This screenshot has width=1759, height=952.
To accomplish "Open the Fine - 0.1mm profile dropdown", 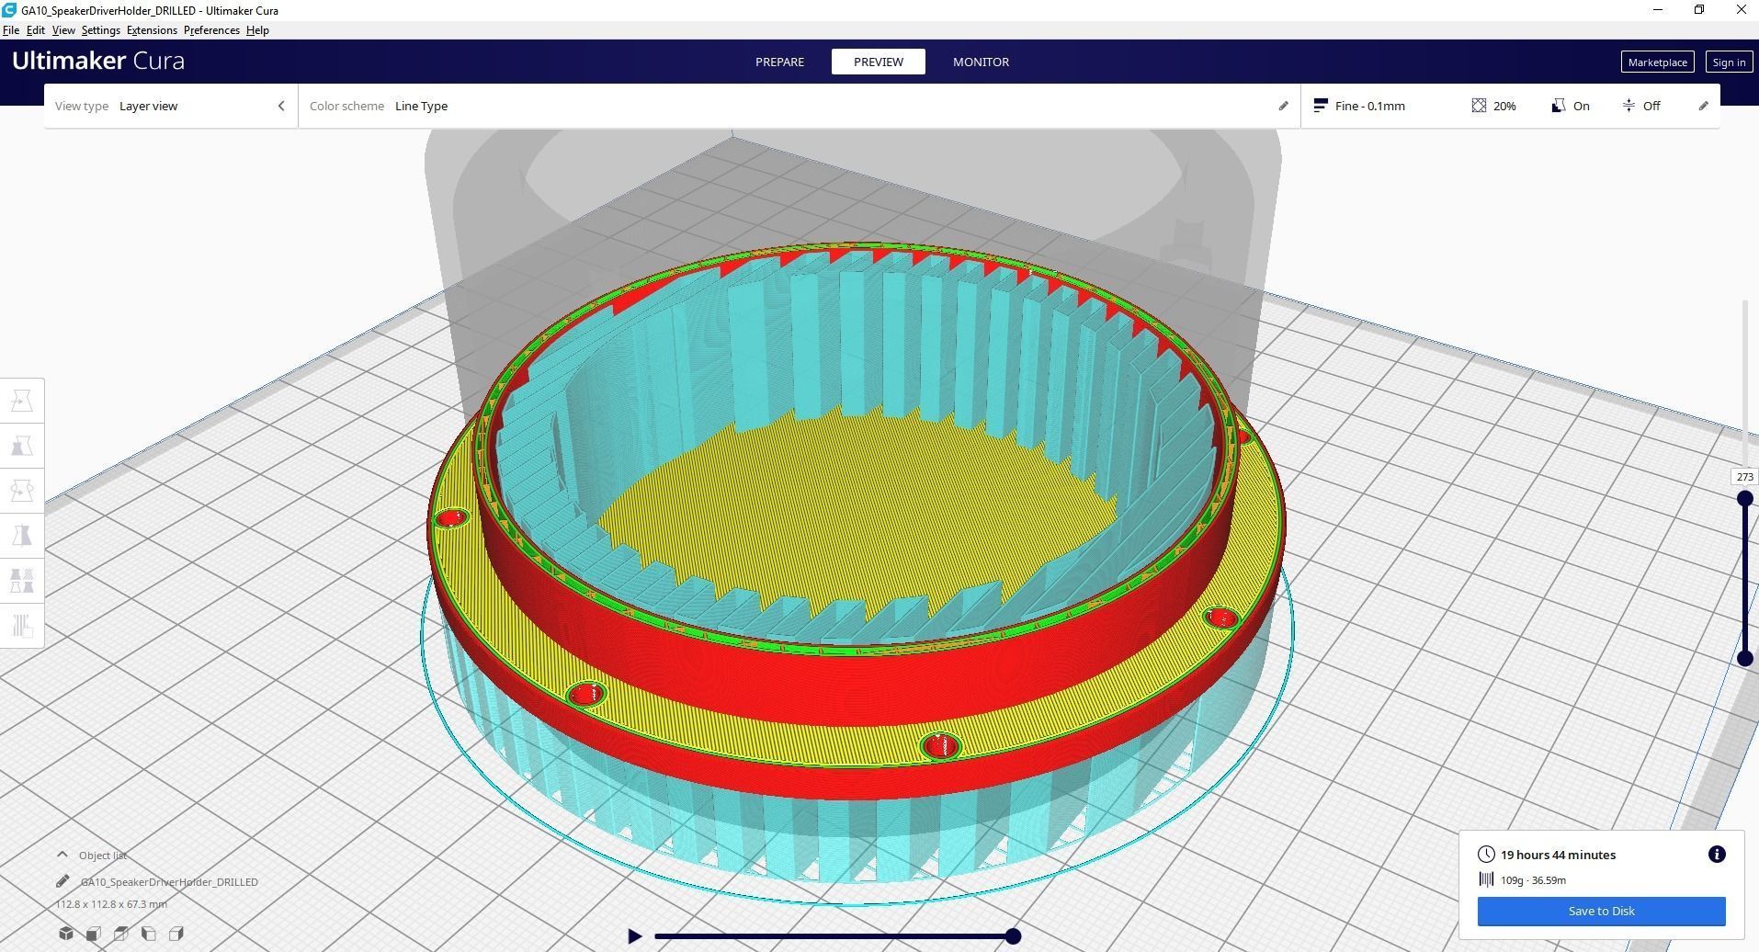I will tap(1369, 106).
